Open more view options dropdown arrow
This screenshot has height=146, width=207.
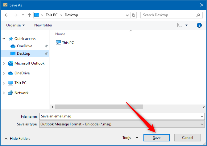(186, 25)
